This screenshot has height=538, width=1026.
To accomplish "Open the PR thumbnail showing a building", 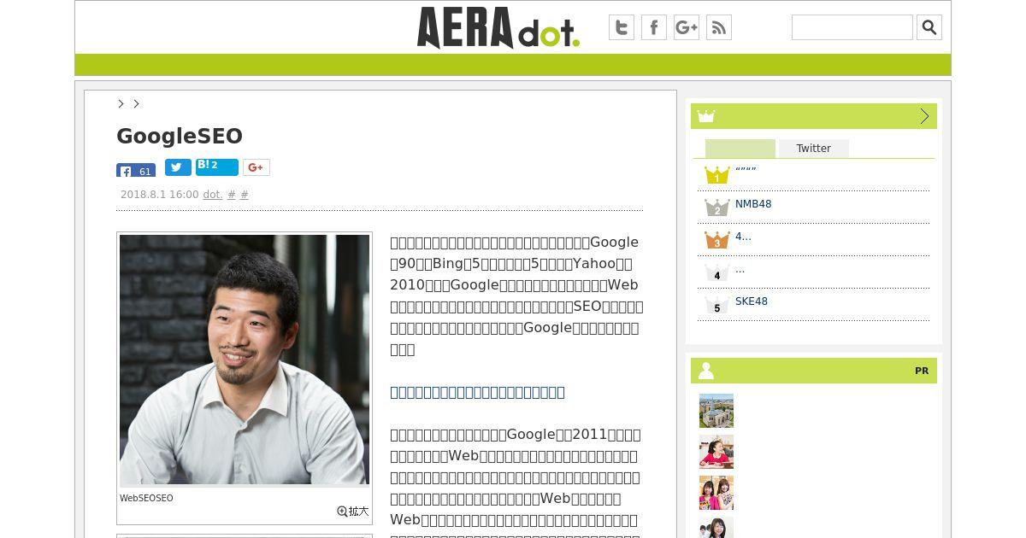I will 716,411.
